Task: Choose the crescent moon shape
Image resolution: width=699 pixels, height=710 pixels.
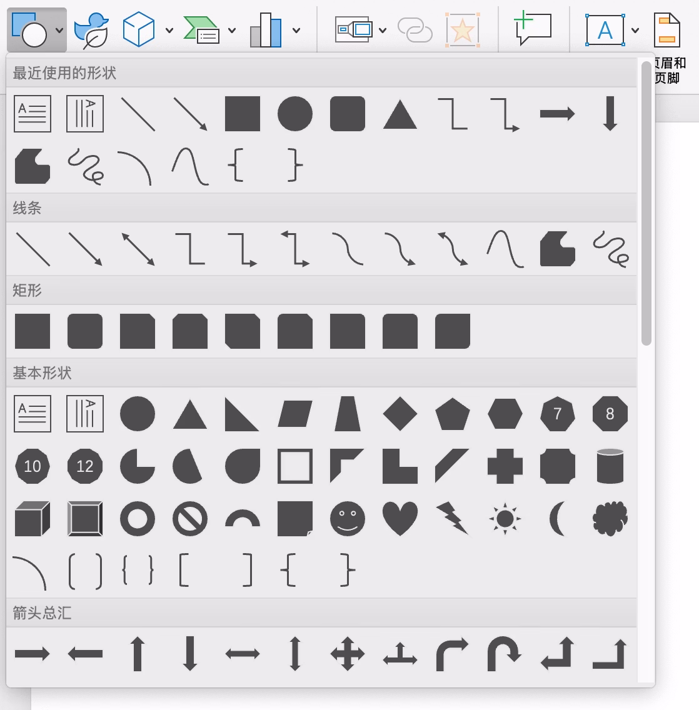Action: [557, 519]
